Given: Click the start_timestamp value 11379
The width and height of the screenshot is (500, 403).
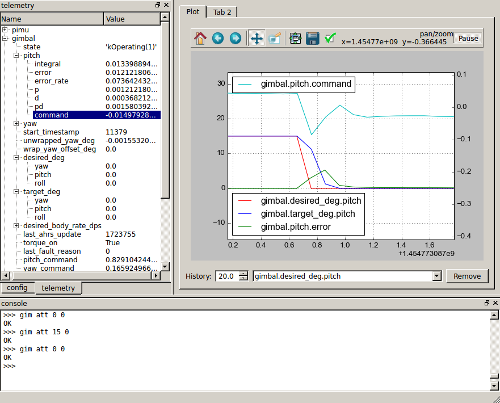Looking at the screenshot, I should coord(116,132).
